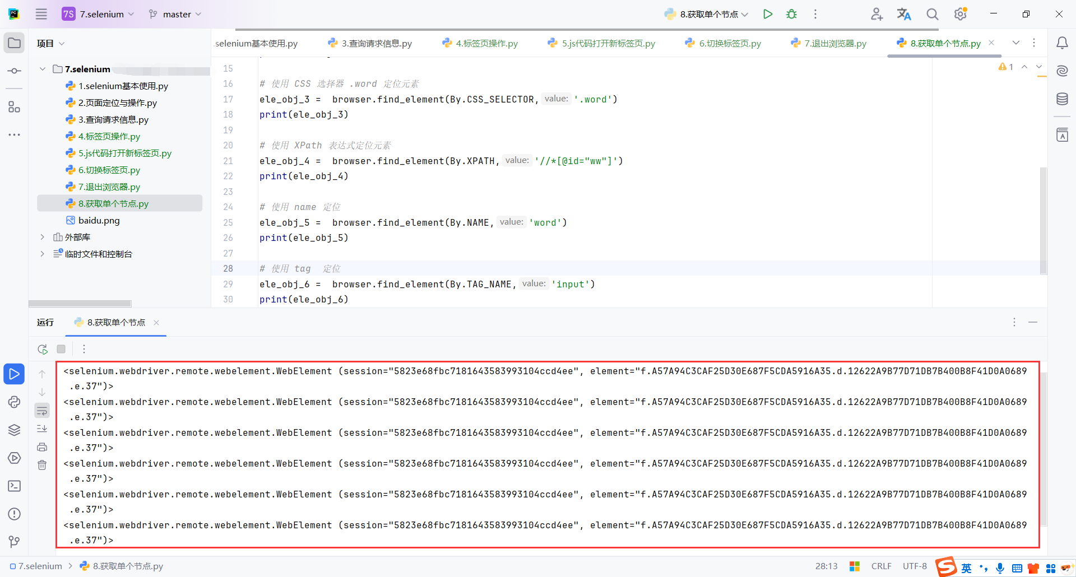Open the Problems tool window
Screen dimensions: 1076x577
[x=15, y=514]
